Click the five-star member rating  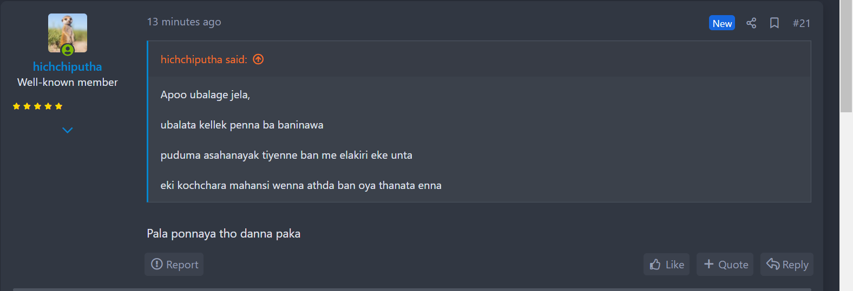coord(38,106)
